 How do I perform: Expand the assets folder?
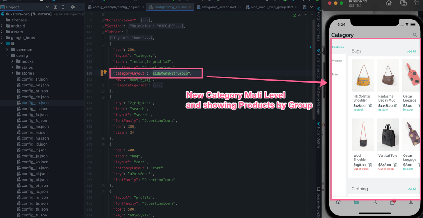pos(2,32)
